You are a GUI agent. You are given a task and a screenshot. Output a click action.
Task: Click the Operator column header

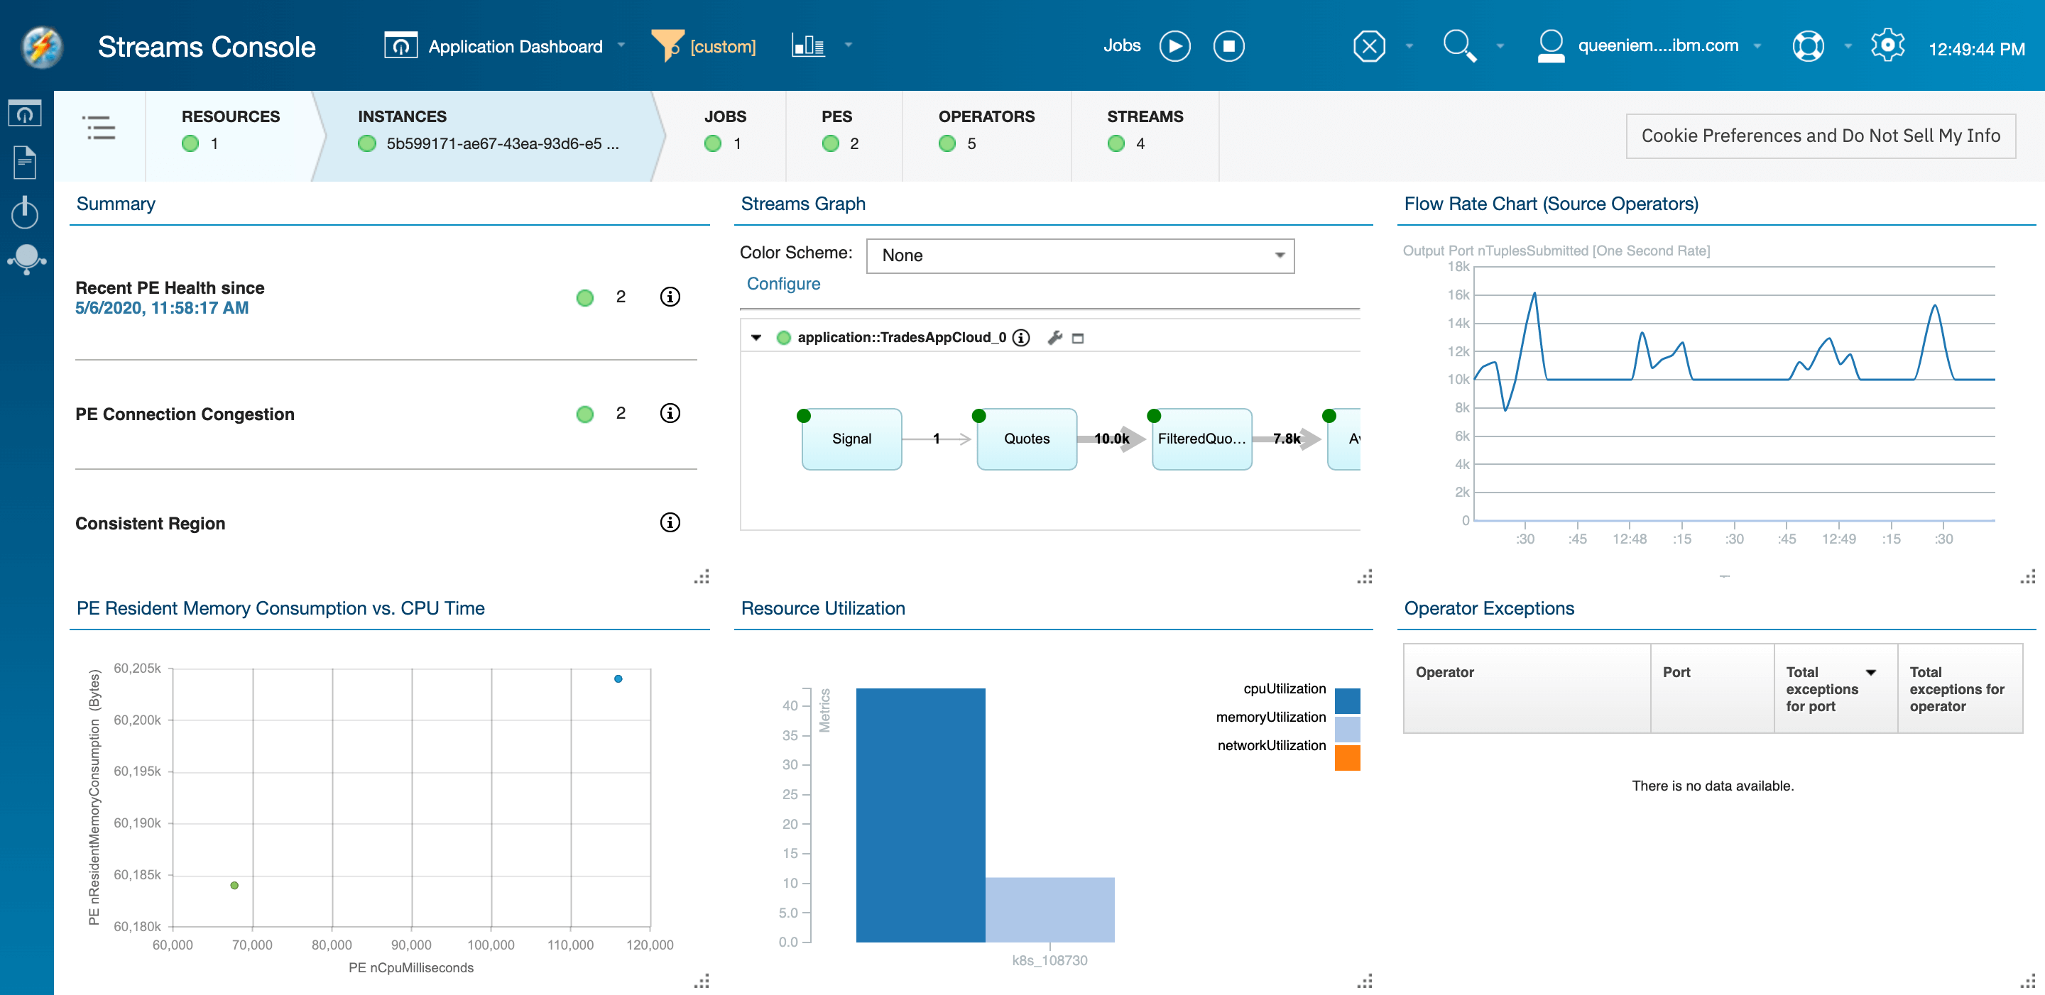1527,688
